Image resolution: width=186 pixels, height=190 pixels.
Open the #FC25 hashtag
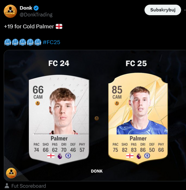[51, 42]
